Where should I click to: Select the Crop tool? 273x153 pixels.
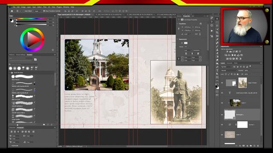tap(217, 32)
